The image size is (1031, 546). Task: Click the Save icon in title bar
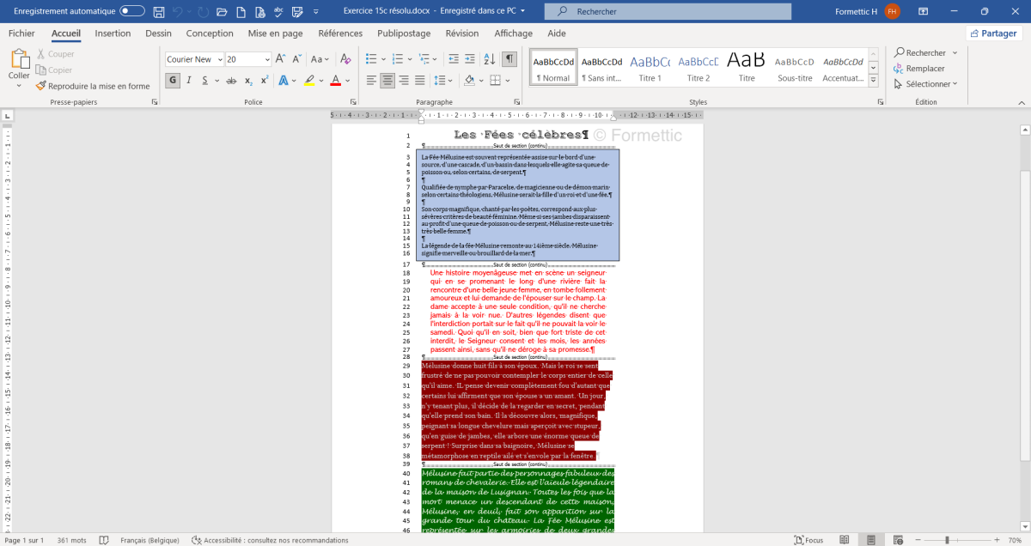tap(158, 11)
